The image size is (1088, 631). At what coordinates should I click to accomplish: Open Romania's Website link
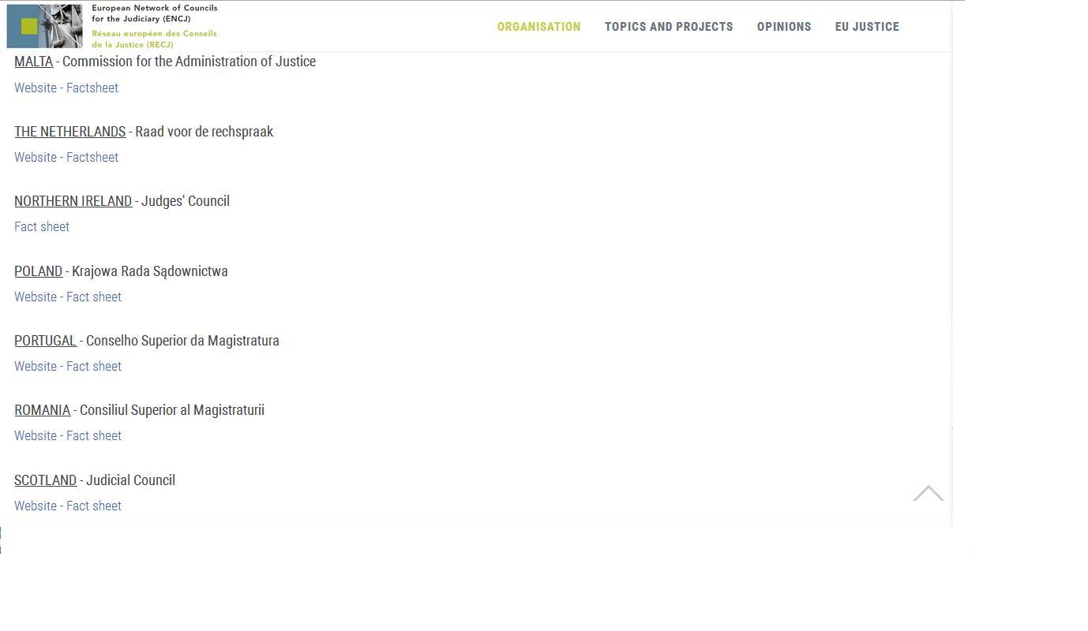coord(36,435)
